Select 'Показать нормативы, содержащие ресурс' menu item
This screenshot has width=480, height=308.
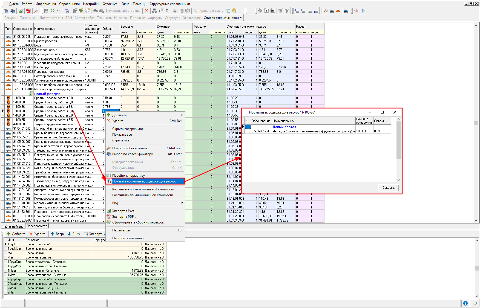144,181
